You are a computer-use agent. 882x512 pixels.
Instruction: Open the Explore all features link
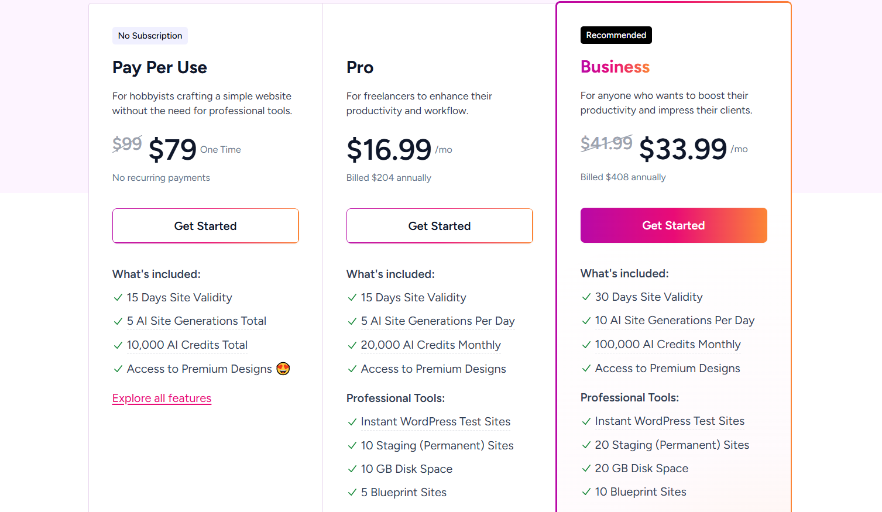pyautogui.click(x=162, y=398)
